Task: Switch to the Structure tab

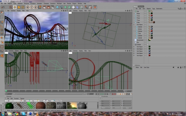Action: 141,6
